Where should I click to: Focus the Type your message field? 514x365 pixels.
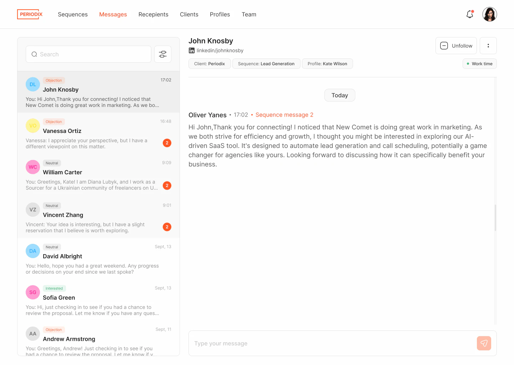pyautogui.click(x=332, y=343)
